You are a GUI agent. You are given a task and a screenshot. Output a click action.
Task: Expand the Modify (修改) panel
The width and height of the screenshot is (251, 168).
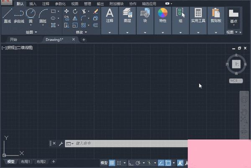[81, 32]
